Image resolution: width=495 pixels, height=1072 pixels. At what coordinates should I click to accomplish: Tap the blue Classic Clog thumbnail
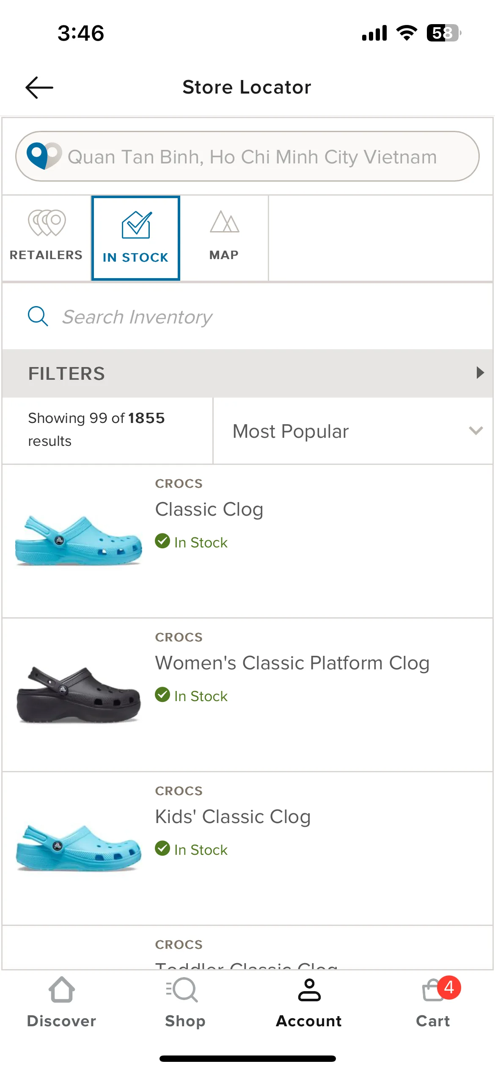pyautogui.click(x=79, y=540)
